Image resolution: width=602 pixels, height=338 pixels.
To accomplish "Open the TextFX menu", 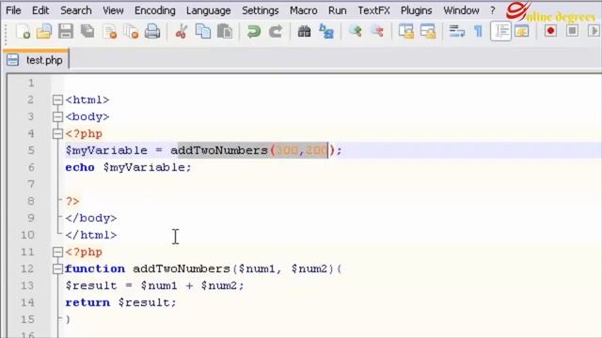I will pos(373,10).
